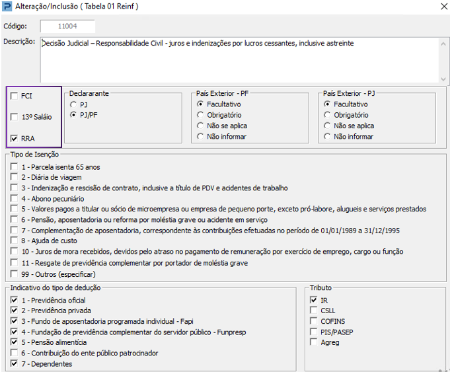Check 11 - Resgate de previdência complementar
Viewport: 452px width, 372px height.
(14, 262)
